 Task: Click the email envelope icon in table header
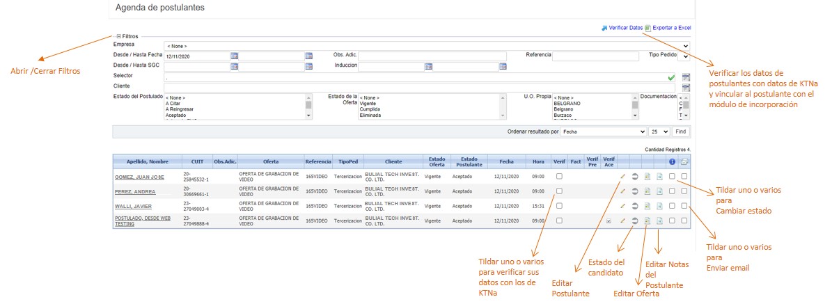pos(684,161)
